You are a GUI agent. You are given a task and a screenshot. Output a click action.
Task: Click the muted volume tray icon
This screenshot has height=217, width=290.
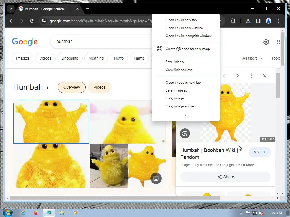261,213
